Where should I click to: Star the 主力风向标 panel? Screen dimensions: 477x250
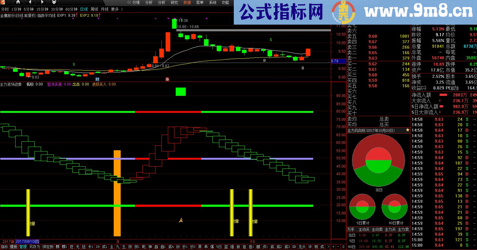tap(407, 130)
